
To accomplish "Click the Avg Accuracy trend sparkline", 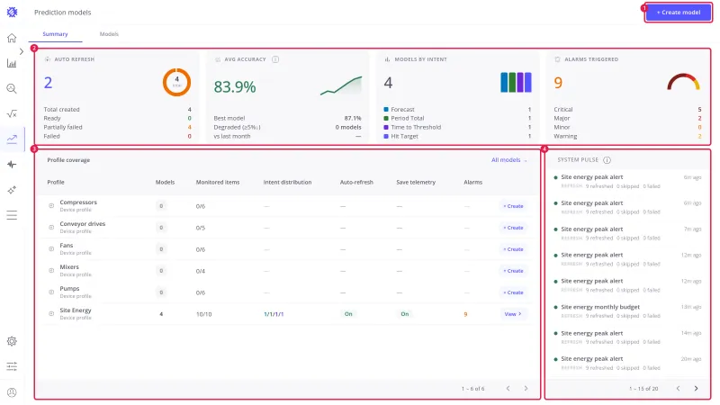I will click(341, 85).
